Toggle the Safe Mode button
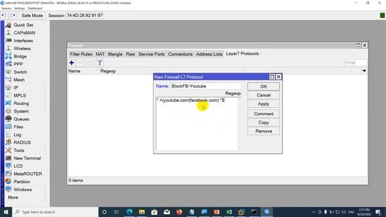Screen dimensions: 386x217 [32, 15]
